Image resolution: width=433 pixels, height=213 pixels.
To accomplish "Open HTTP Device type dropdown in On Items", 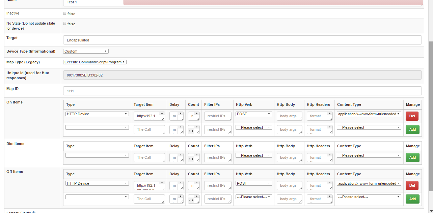I will [97, 114].
